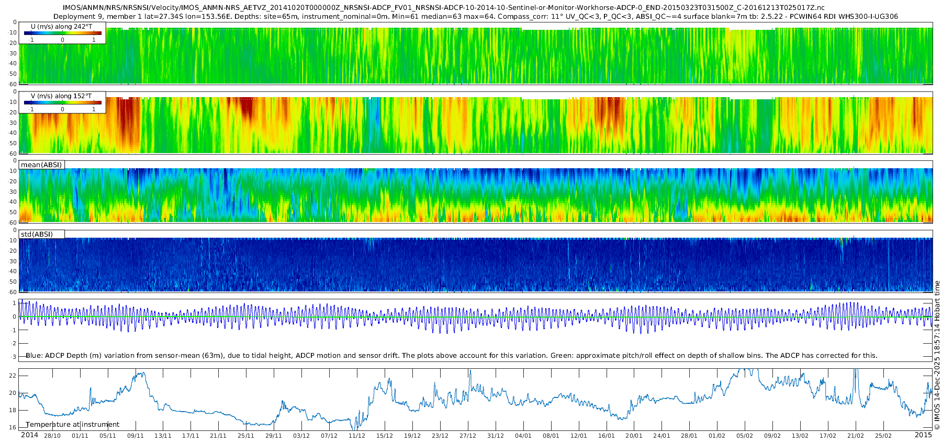Click the 'Temperature at instrument' label

coord(73,424)
